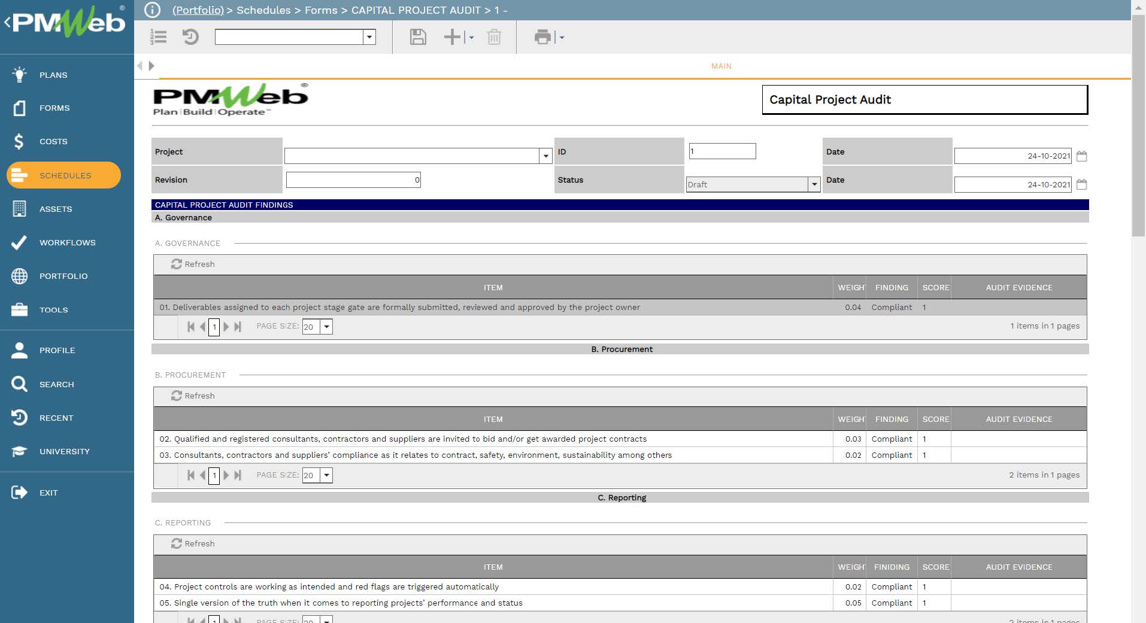The image size is (1146, 623).
Task: Open the numbered list view icon
Action: point(158,37)
